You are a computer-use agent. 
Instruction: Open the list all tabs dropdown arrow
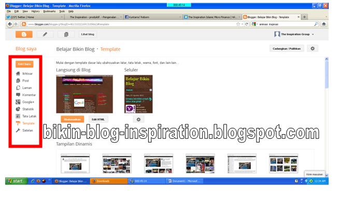326,17
